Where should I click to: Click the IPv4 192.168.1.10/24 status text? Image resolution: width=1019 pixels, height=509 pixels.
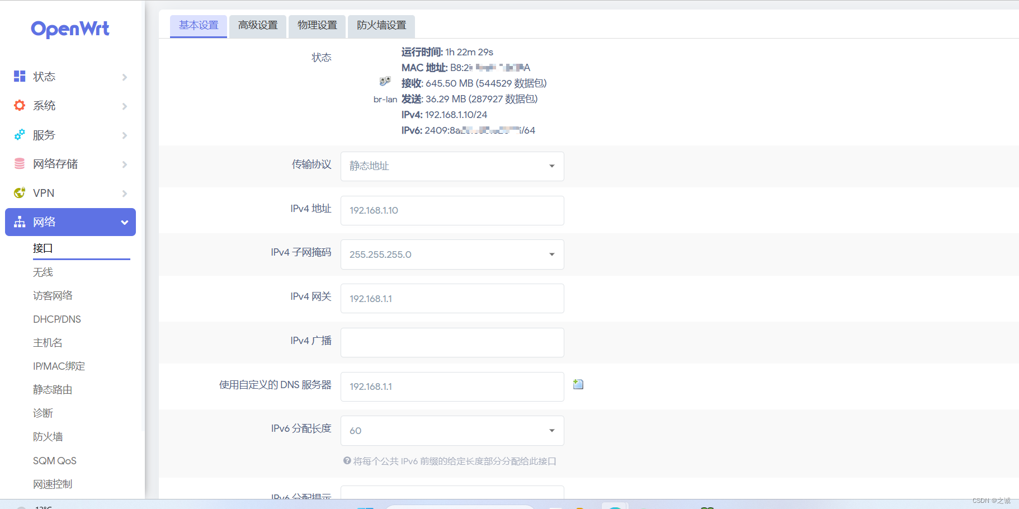click(x=444, y=115)
